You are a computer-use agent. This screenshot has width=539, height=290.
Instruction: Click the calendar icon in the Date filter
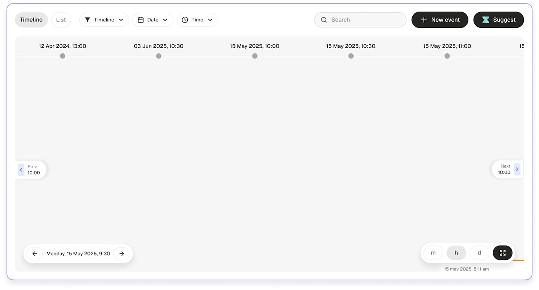[141, 20]
